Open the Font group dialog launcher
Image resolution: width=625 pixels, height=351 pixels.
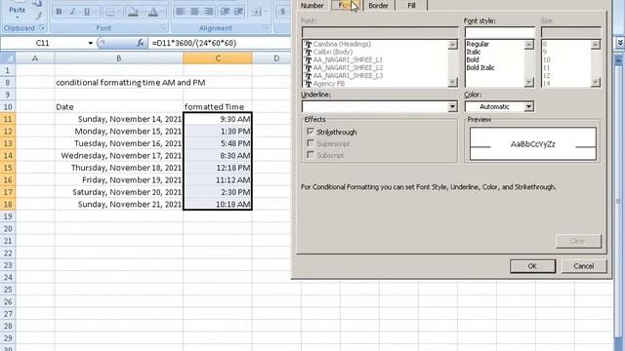tap(163, 28)
